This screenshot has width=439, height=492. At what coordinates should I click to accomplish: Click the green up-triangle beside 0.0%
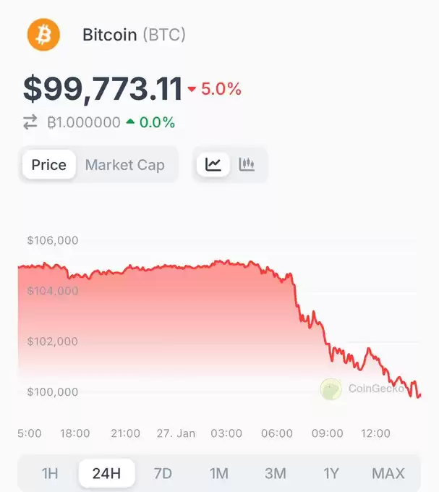coord(130,121)
